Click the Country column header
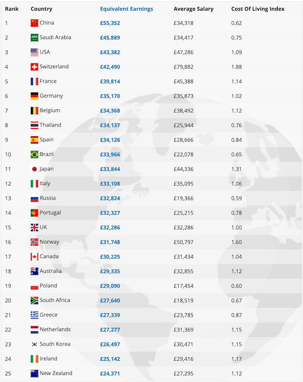Screen dimensions: 303x382 41,9
